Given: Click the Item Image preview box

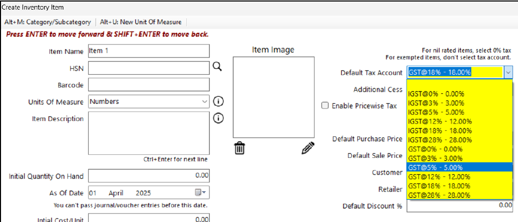Looking at the screenshot, I should pyautogui.click(x=273, y=97).
